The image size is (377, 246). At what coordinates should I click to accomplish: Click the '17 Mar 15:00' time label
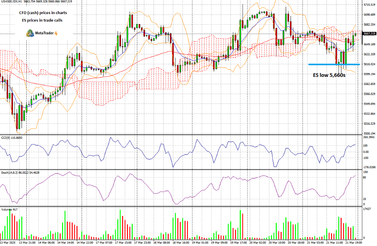tap(123, 243)
